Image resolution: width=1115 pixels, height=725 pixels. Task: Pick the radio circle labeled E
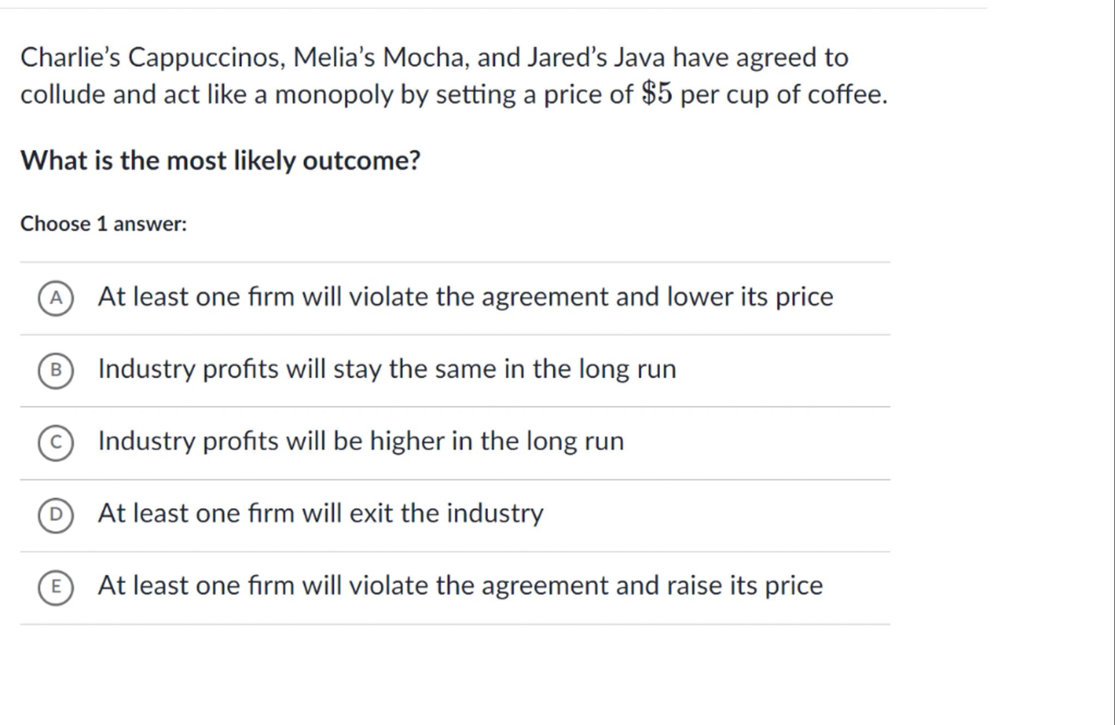pos(56,587)
